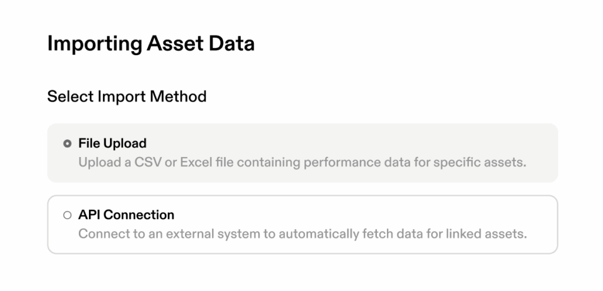Image resolution: width=603 pixels, height=291 pixels.
Task: Click the CSV or Excel file description
Action: [302, 162]
